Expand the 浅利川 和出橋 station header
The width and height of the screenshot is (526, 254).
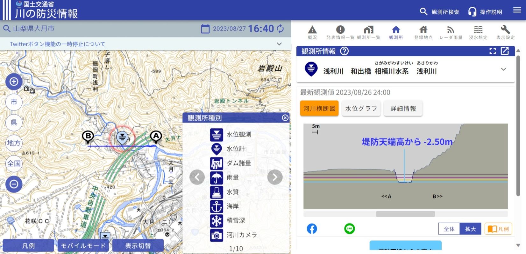[503, 69]
